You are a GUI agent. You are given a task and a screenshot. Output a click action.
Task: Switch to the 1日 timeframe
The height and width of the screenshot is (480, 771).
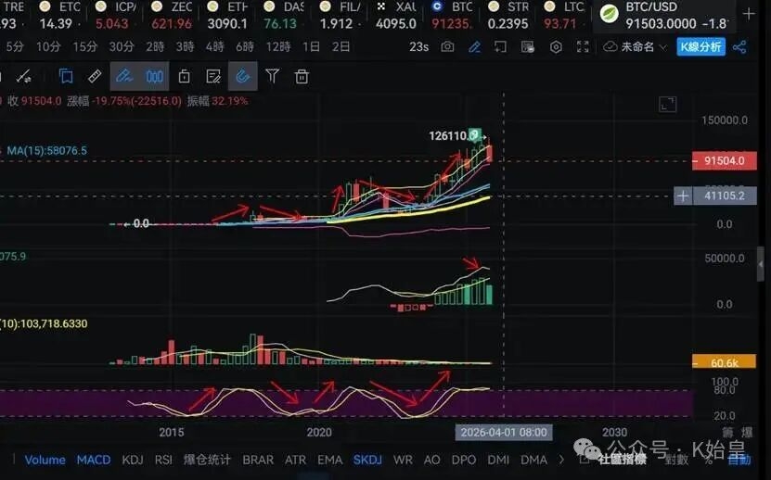coord(311,46)
